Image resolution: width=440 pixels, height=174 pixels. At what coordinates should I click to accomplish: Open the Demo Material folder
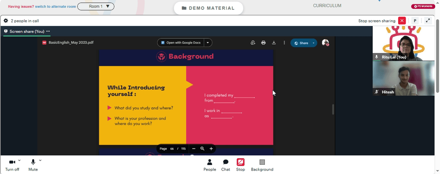pyautogui.click(x=209, y=8)
